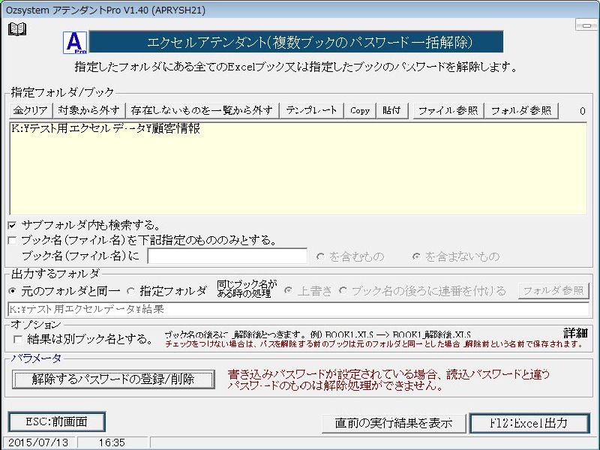Minimize the window with the top-right button
Viewport: 600px width, 450px height.
pyautogui.click(x=586, y=25)
